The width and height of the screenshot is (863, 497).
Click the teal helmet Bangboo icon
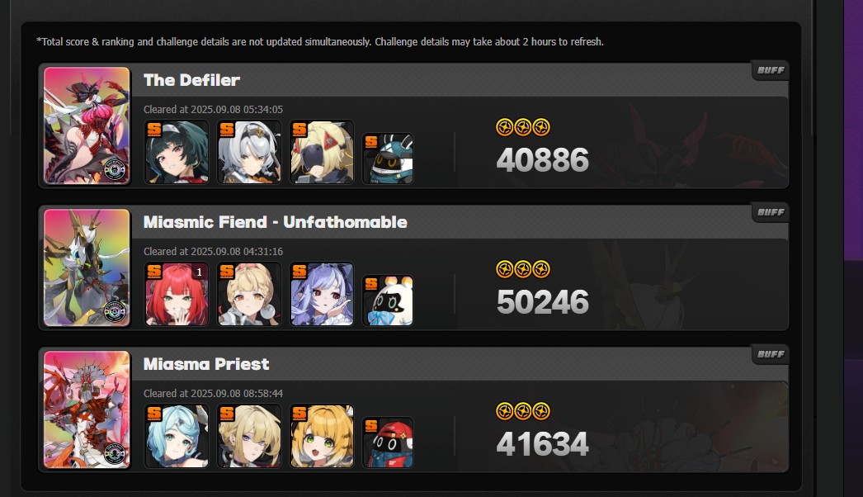388,159
